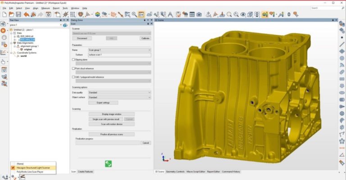Enable the Point cloud reference checkbox
Screen dimensions: 346x180
pos(73,68)
